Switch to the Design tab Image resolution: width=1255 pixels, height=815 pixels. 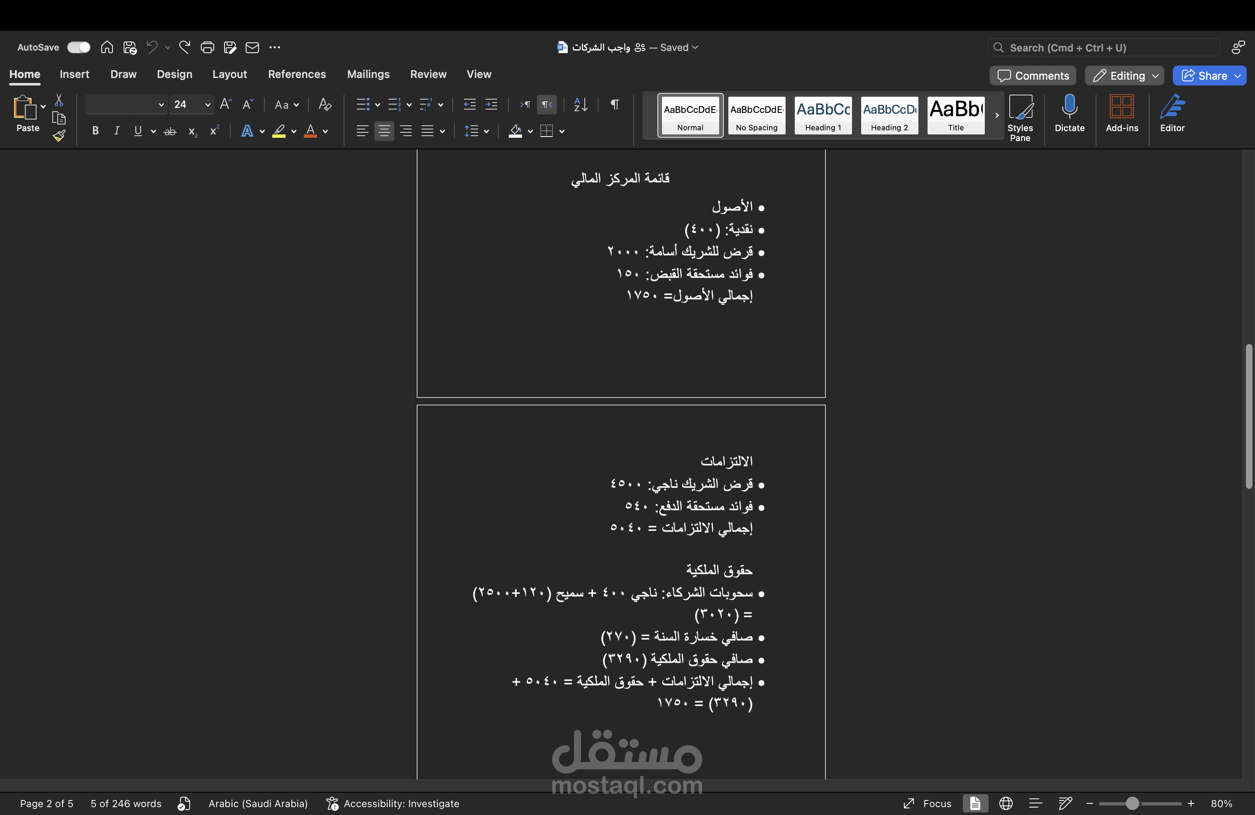tap(175, 74)
